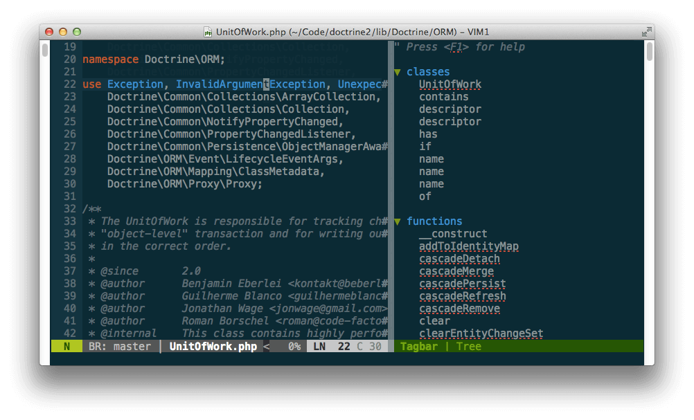Click the "Tagbar | Tree" plugin segment in statusline
This screenshot has height=420, width=694.
click(x=443, y=346)
